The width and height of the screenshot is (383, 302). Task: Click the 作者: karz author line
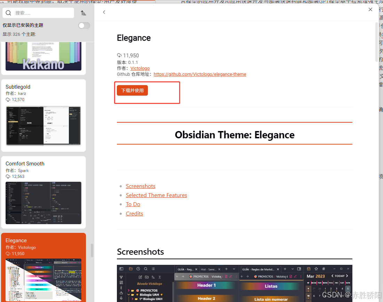click(x=16, y=93)
